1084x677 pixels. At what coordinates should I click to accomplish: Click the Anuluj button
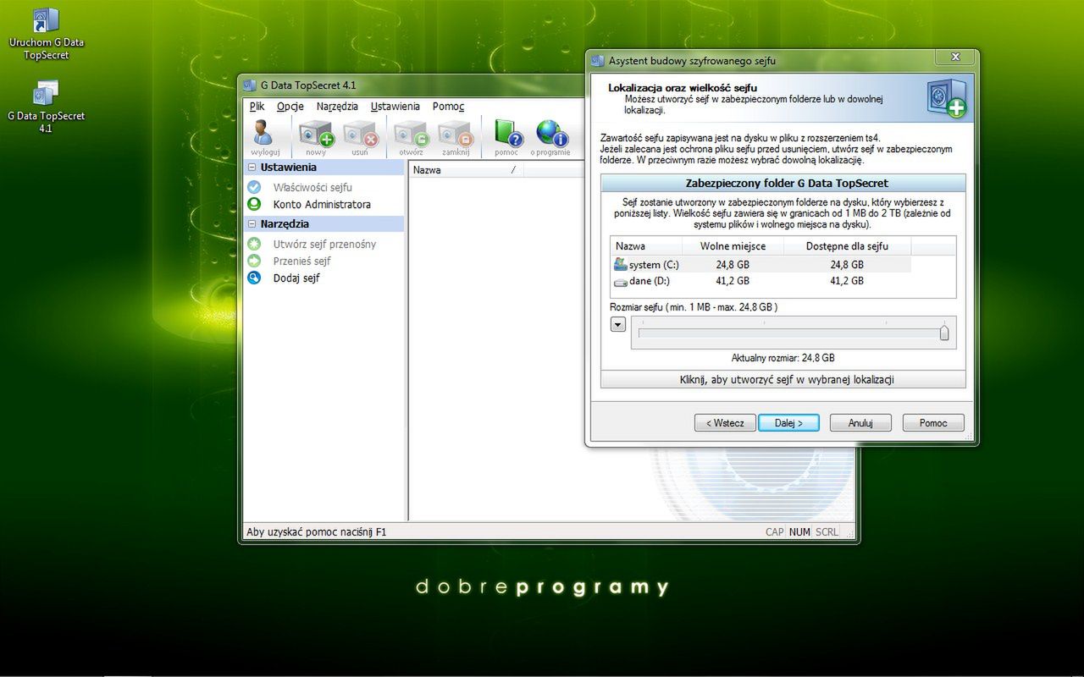[860, 423]
